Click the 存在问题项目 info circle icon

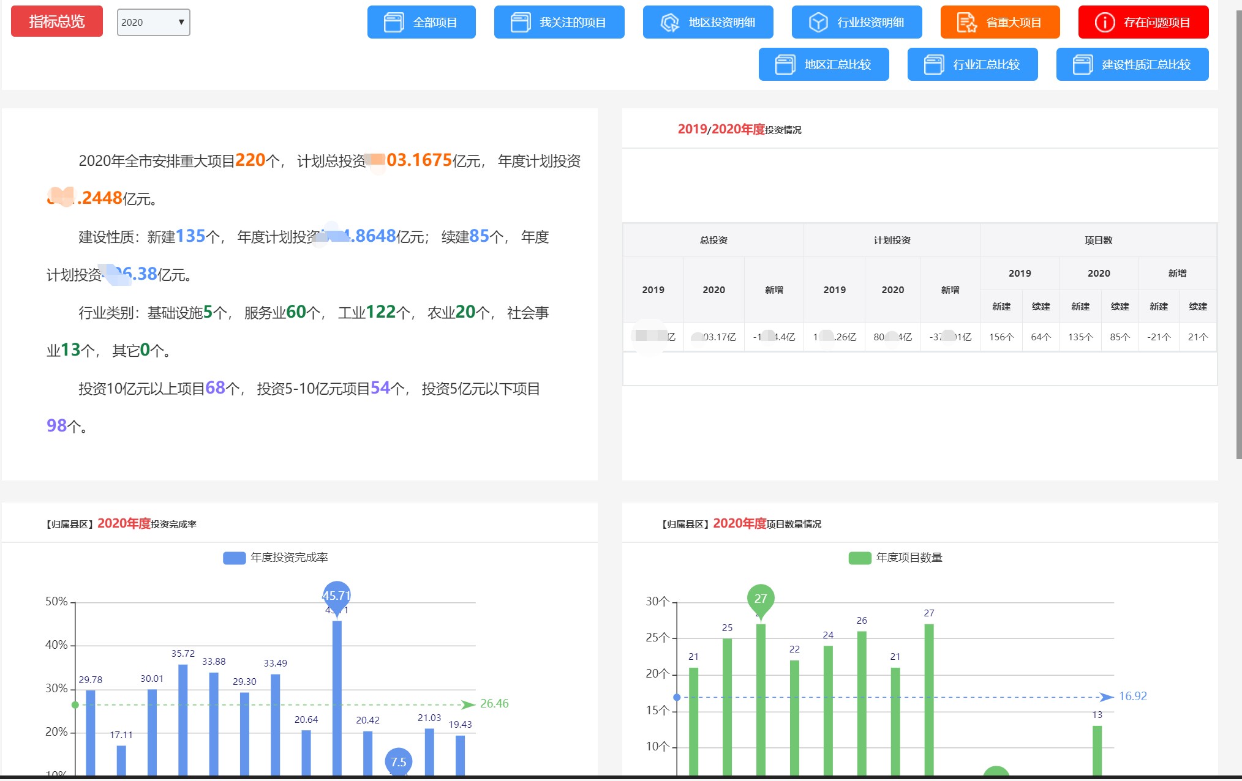(x=1105, y=23)
